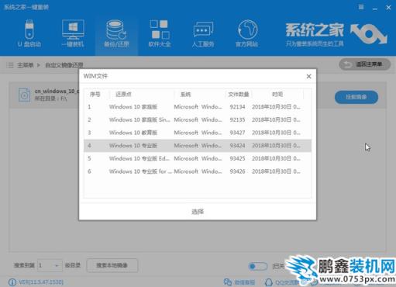Click the 选择 confirm button in dialog

[198, 212]
